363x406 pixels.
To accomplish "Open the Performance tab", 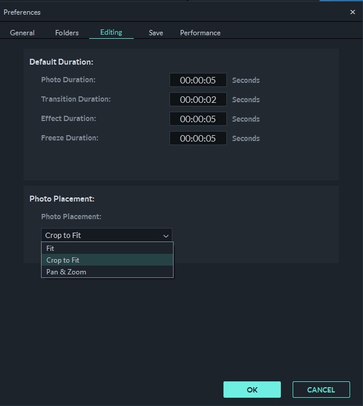I will (x=200, y=33).
